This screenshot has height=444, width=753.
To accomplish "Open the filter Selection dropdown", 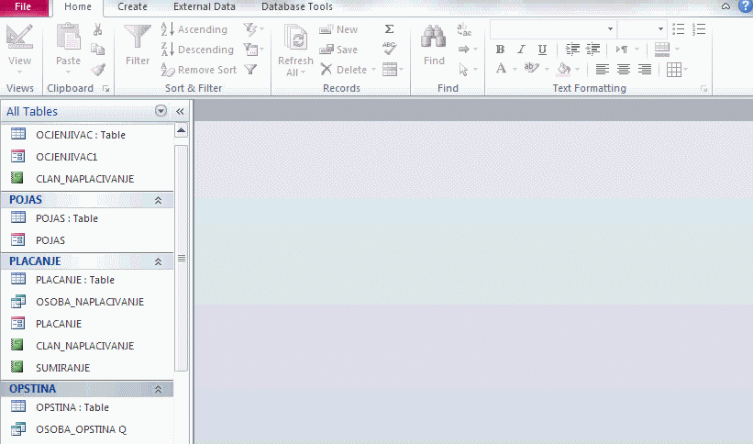I will pos(253,29).
